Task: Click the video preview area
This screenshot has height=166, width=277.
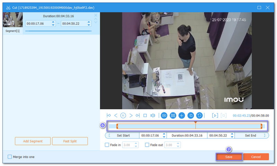Action: pyautogui.click(x=187, y=61)
